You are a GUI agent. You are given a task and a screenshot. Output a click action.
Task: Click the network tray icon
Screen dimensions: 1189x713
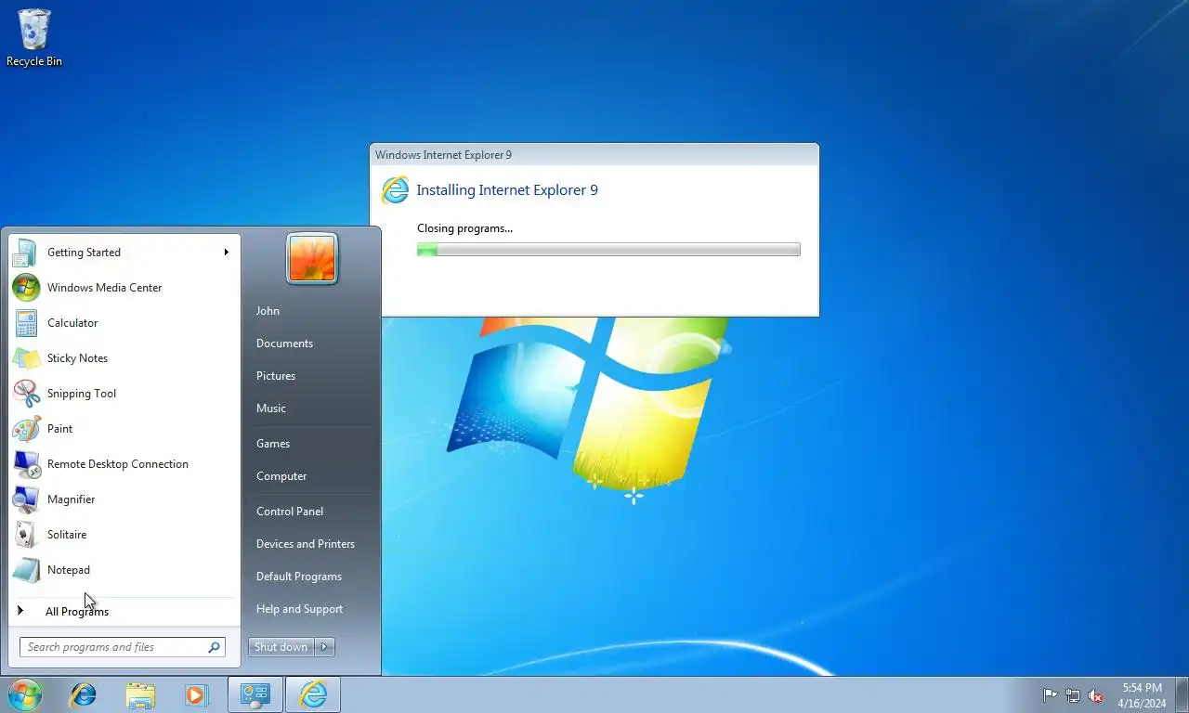(x=1073, y=695)
